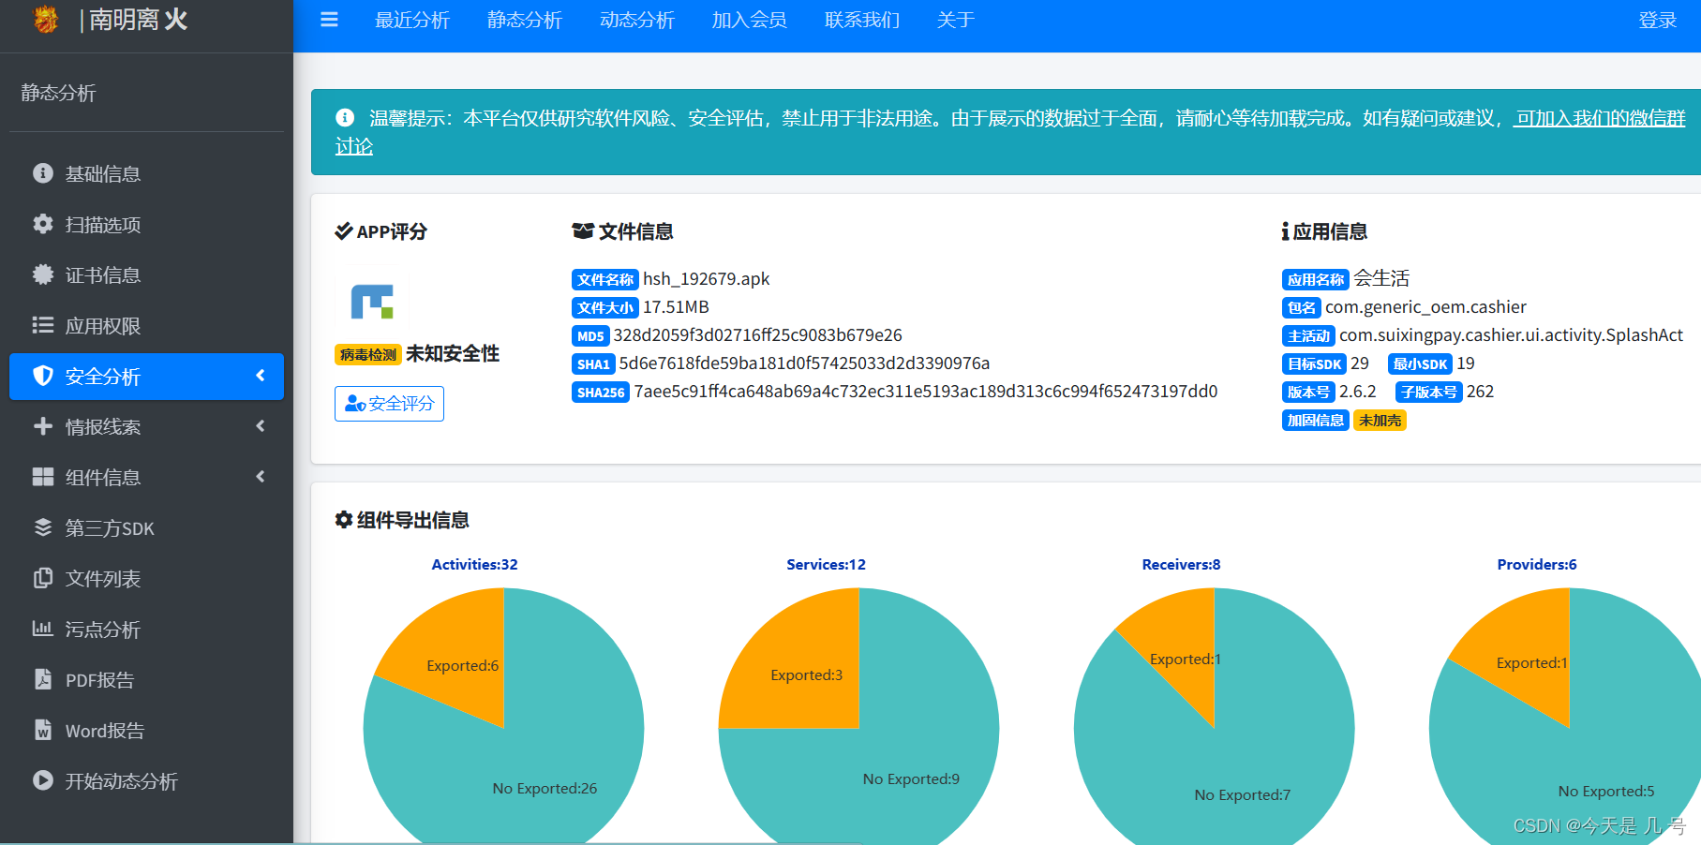Click the MD5 hash value
This screenshot has width=1701, height=845.
[757, 335]
